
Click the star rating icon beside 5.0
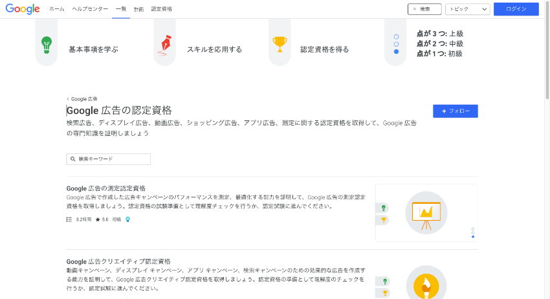(98, 219)
